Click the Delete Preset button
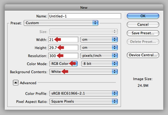 (143, 41)
